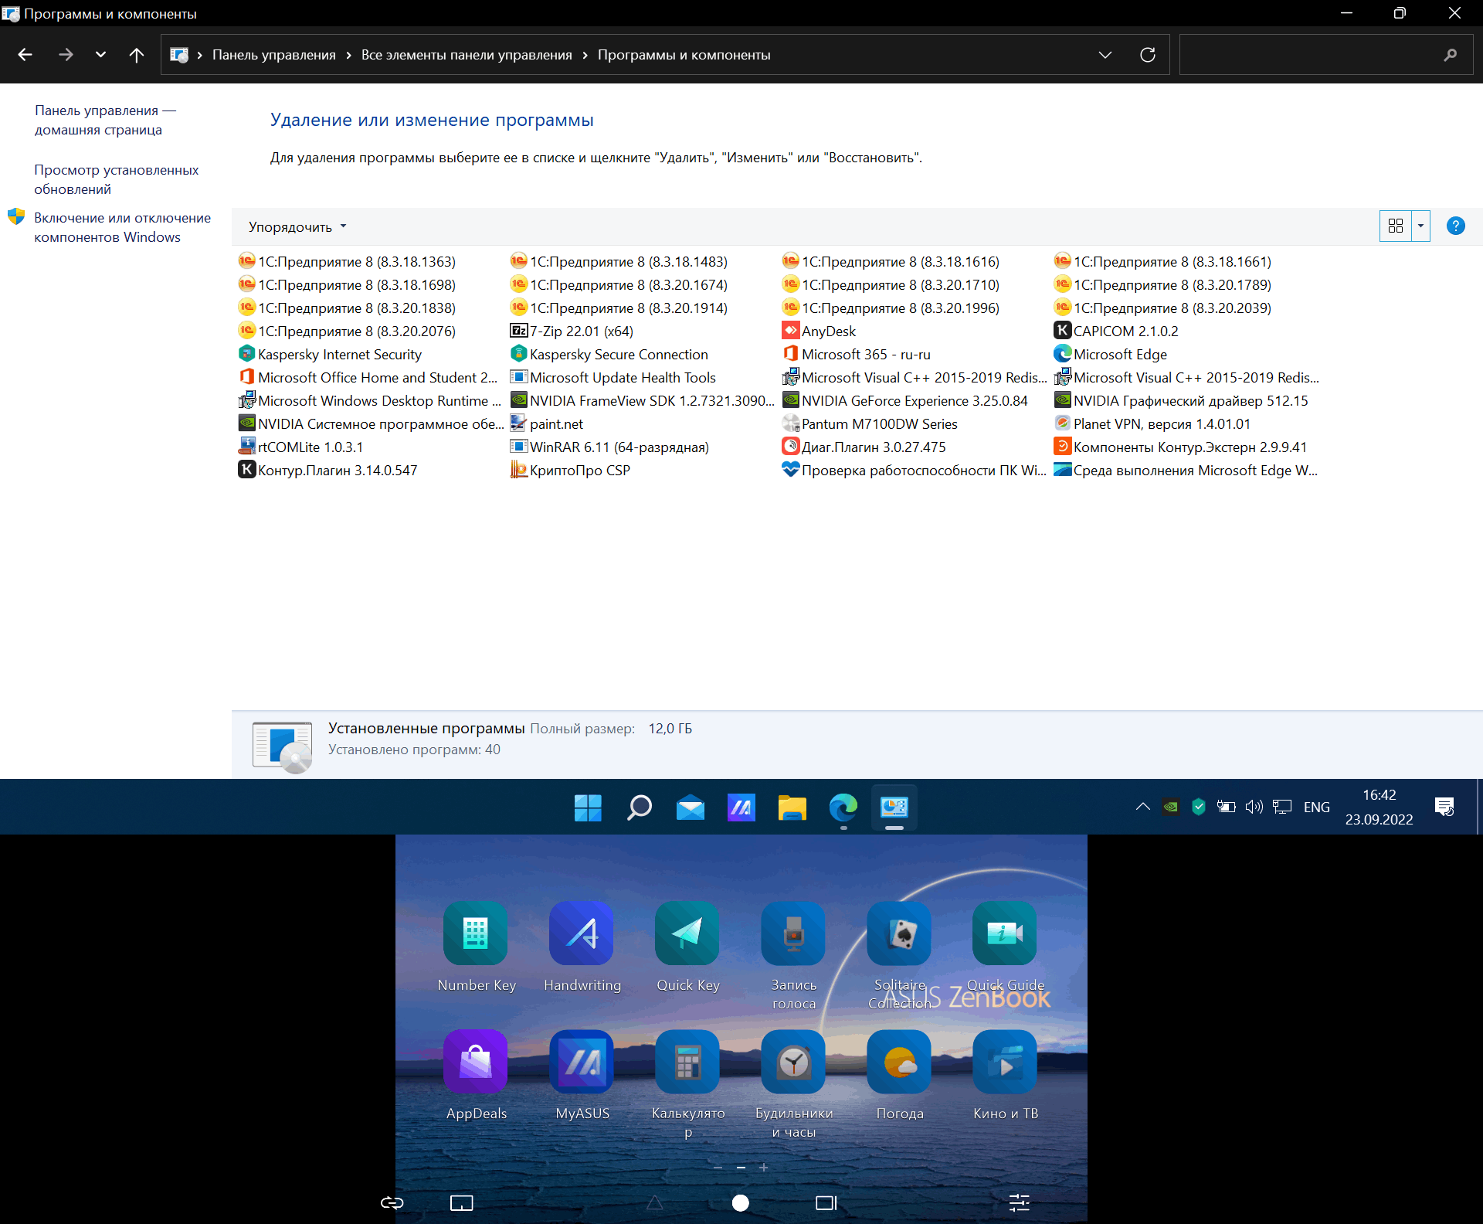
Task: Open Quick Guide on ScreenPad
Action: (1005, 933)
